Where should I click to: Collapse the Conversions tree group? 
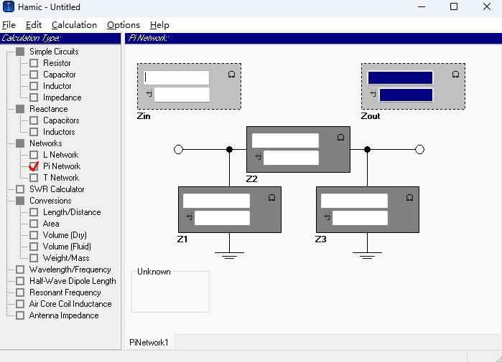click(x=20, y=201)
